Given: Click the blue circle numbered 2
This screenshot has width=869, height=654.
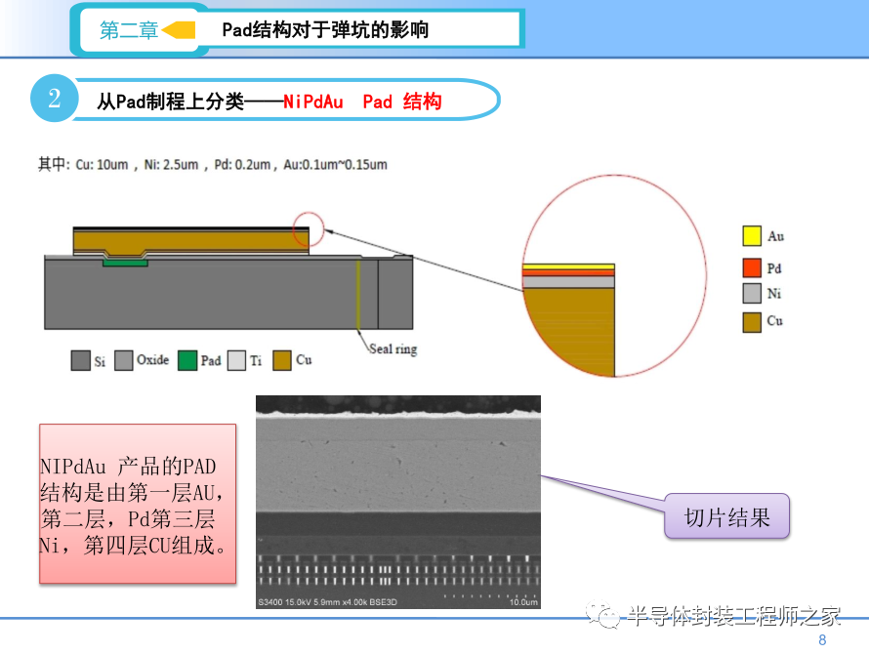Looking at the screenshot, I should [54, 99].
